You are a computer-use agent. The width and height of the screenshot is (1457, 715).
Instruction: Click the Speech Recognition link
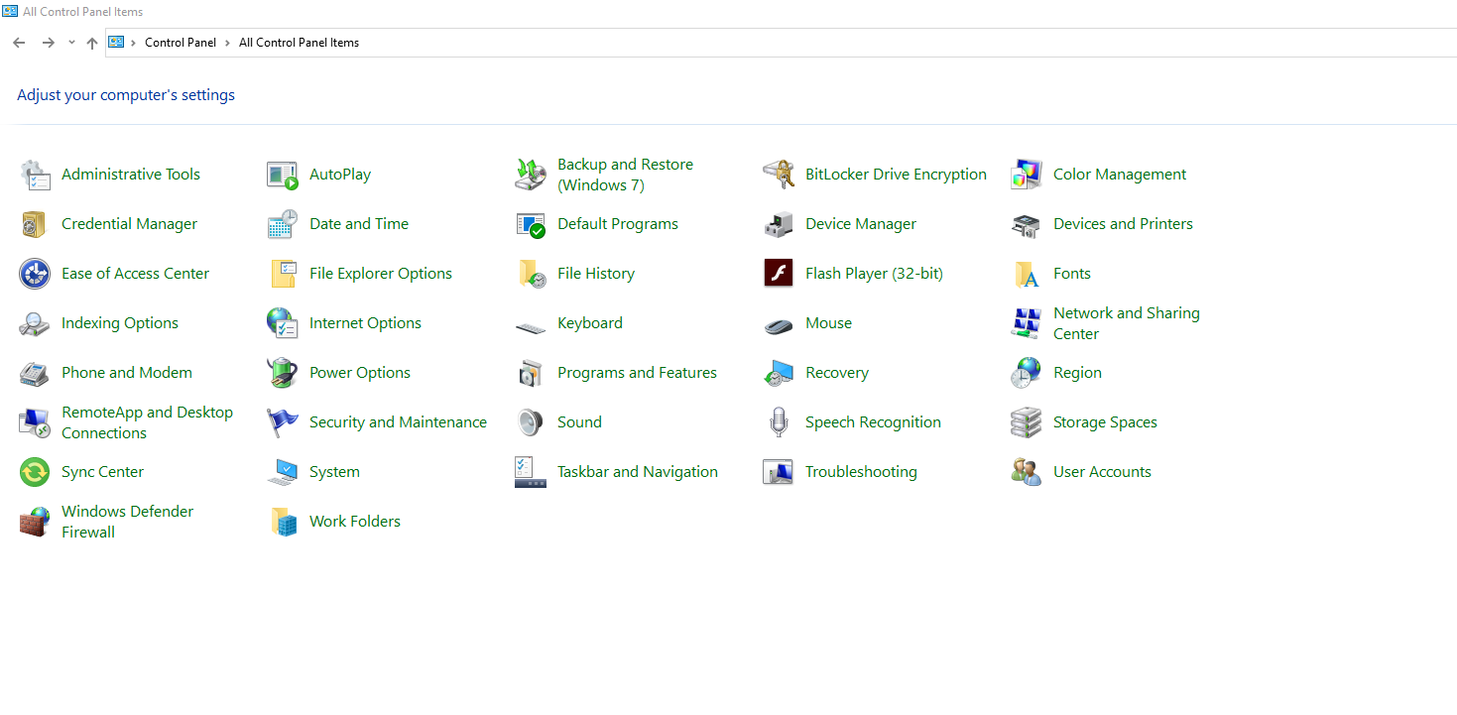pyautogui.click(x=873, y=422)
